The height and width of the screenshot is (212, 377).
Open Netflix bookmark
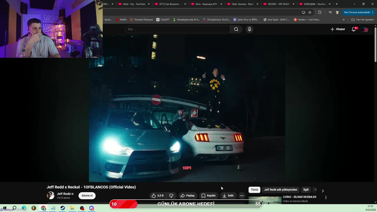click(x=121, y=20)
